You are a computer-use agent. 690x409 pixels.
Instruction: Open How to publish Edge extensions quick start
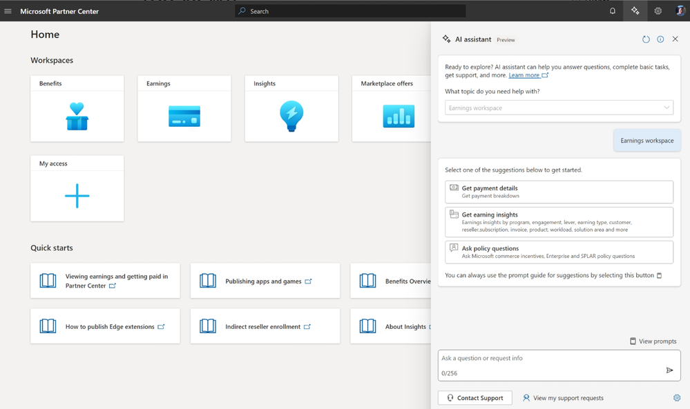105,326
